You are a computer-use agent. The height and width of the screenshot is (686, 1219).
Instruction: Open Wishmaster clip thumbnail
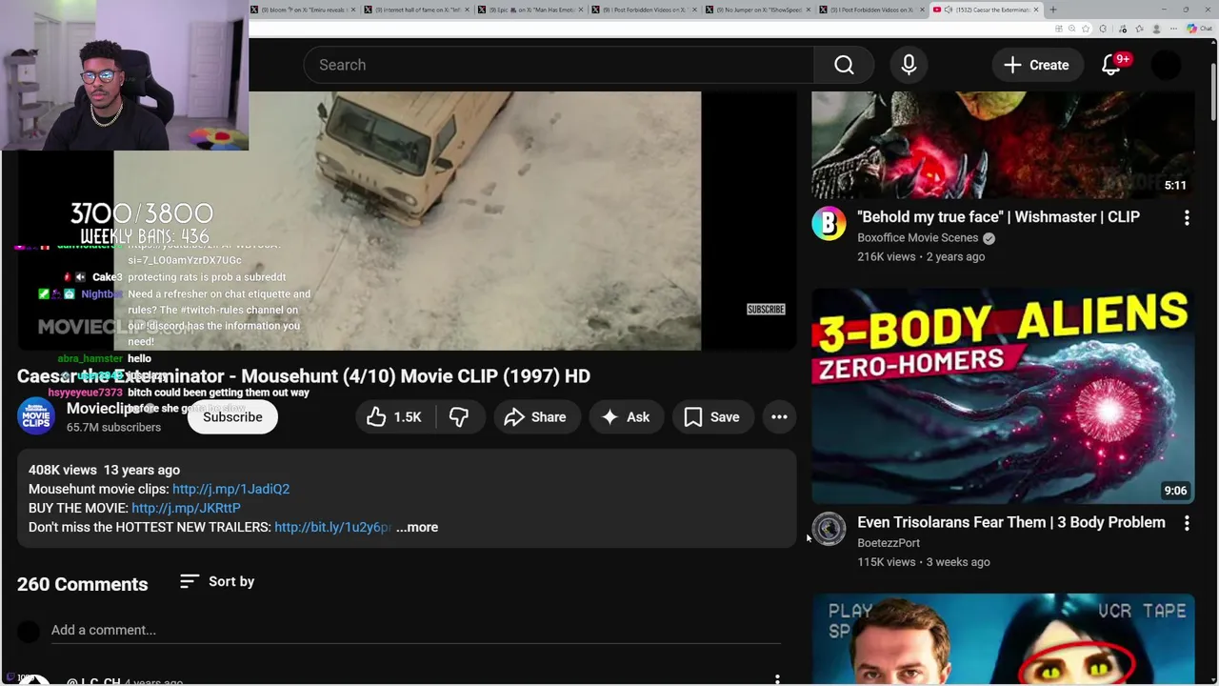(1003, 145)
